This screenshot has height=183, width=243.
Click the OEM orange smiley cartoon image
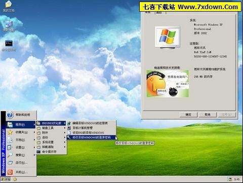point(168,84)
